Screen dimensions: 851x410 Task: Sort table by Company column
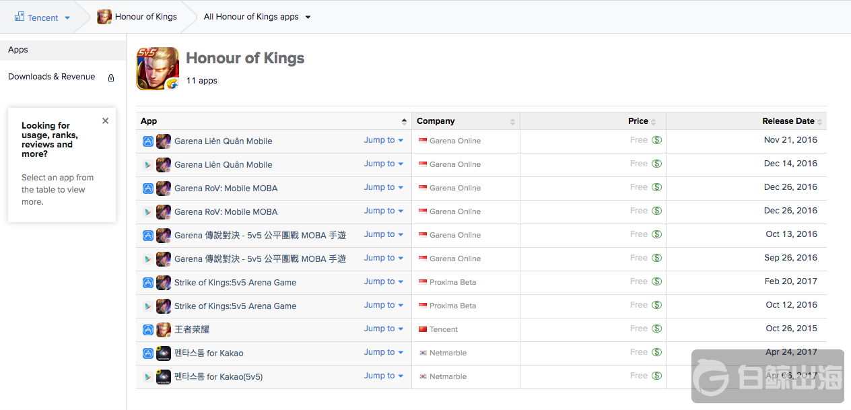click(x=512, y=122)
